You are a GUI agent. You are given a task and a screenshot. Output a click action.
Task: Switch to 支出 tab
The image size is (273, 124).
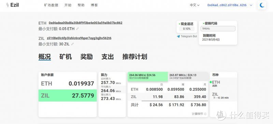coord(107,57)
